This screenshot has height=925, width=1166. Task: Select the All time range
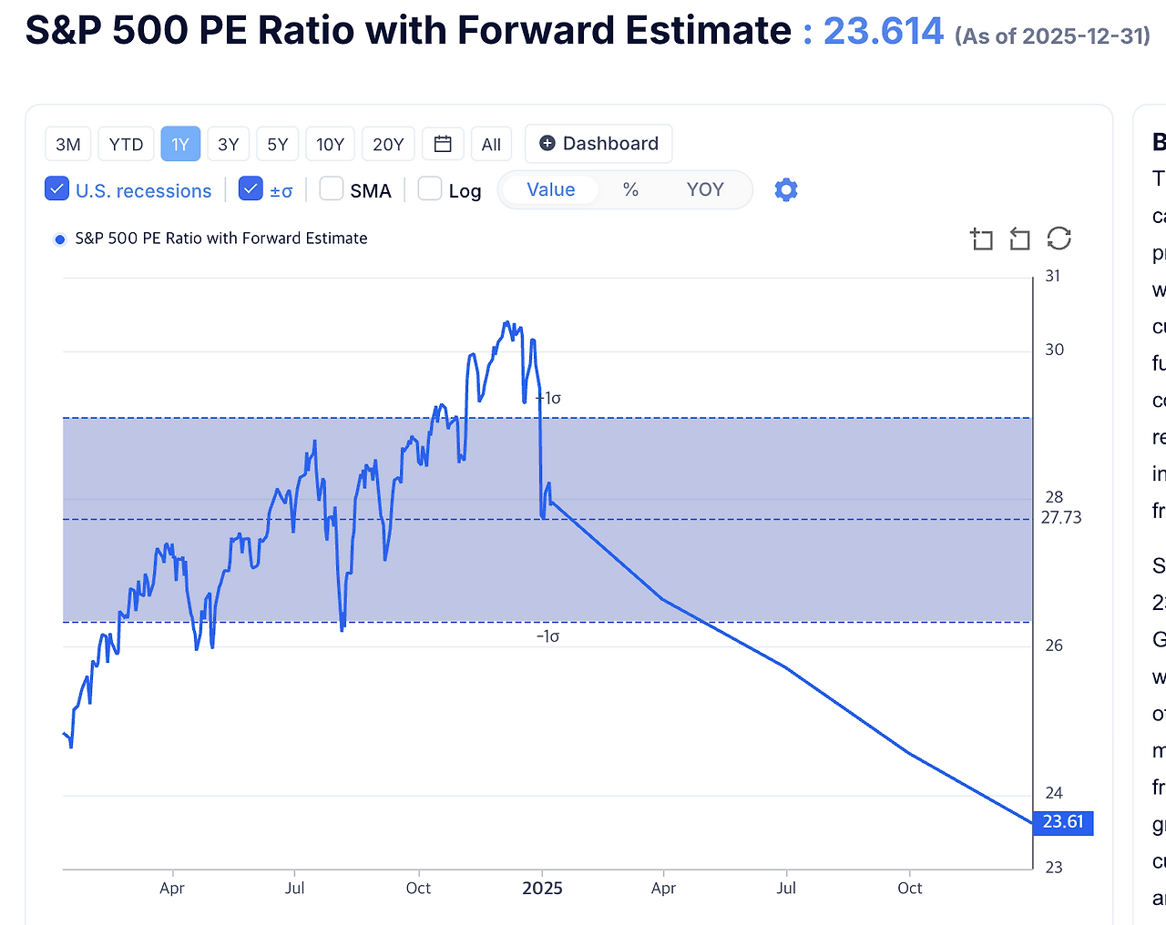(491, 143)
